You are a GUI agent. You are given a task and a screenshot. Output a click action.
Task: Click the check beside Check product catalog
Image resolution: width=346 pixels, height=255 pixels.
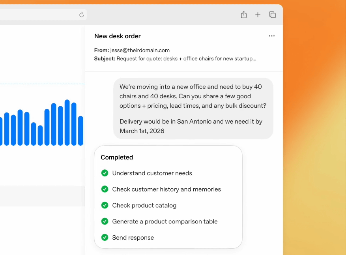pyautogui.click(x=105, y=205)
